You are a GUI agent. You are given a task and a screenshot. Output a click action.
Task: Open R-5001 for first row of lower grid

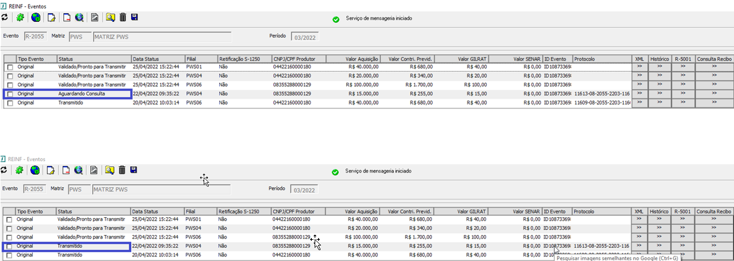point(683,220)
